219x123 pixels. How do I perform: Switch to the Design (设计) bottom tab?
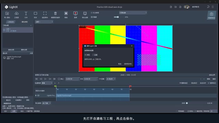[6, 111]
